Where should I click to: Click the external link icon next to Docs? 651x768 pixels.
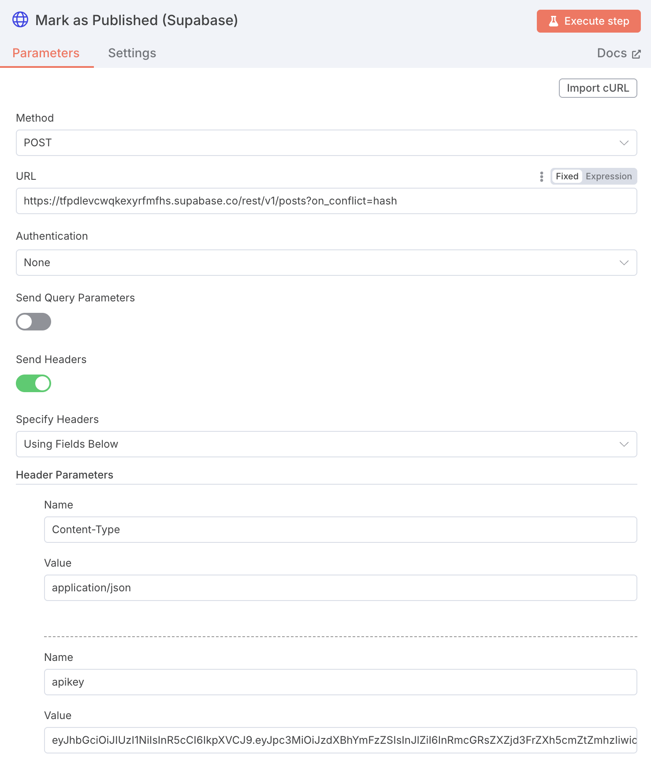pos(636,54)
